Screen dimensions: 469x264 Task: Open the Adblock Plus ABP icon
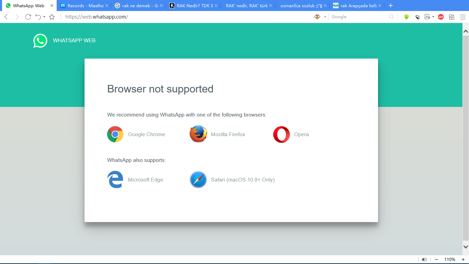click(x=441, y=17)
